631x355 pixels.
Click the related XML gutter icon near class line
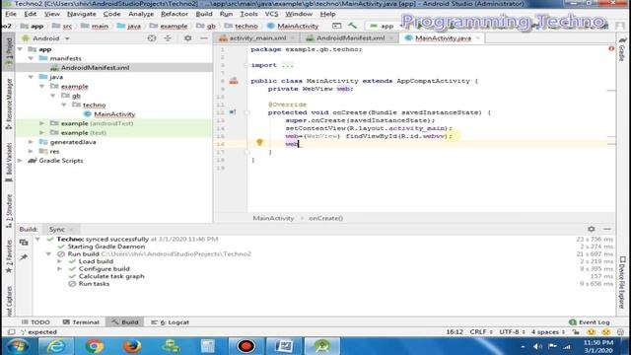click(234, 81)
